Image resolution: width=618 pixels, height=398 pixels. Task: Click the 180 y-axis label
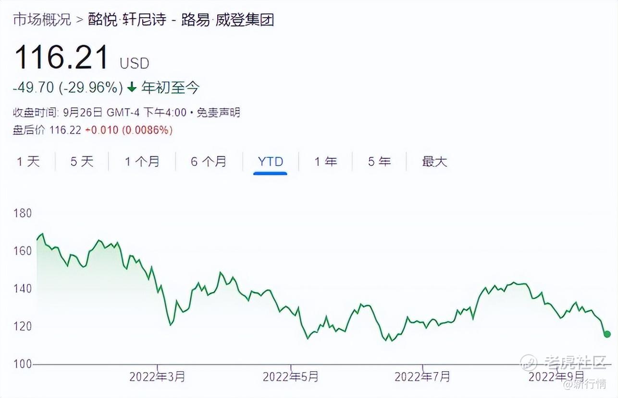pyautogui.click(x=22, y=213)
